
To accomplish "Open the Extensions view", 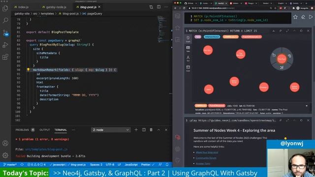I will pyautogui.click(x=5, y=57).
